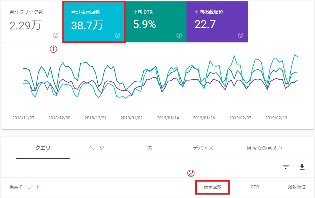Click the download export icon
Viewport: 315px width, 198px height.
pos(302,167)
